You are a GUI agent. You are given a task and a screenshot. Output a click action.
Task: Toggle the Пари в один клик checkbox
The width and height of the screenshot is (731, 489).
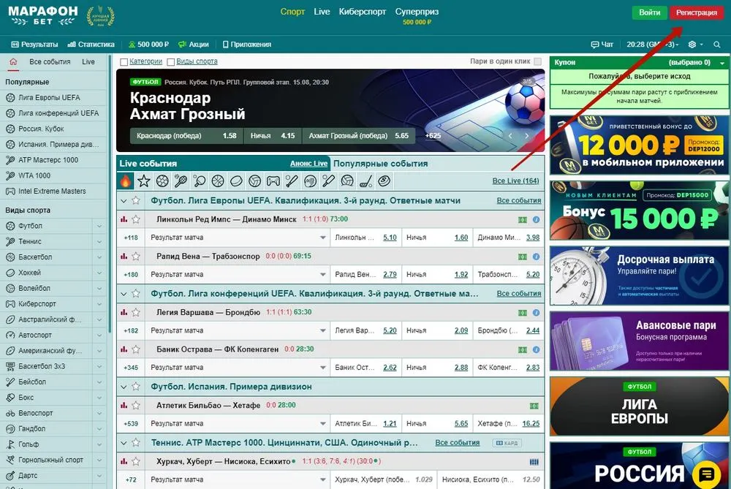coord(538,62)
